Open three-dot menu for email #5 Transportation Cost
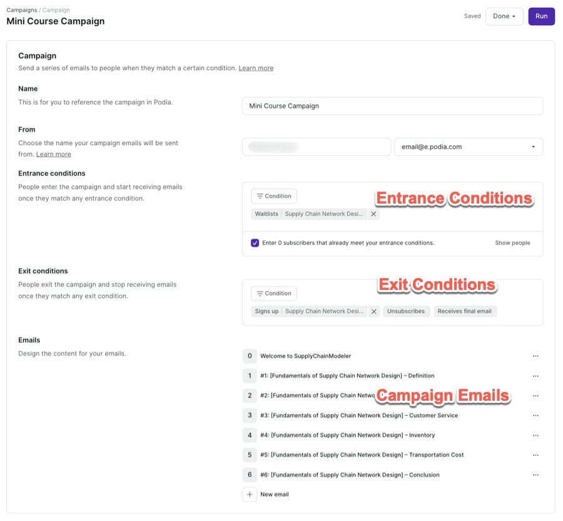 tap(535, 455)
